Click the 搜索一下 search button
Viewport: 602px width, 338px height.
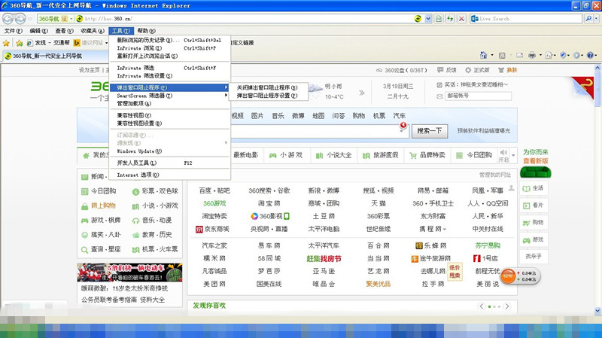tap(429, 131)
